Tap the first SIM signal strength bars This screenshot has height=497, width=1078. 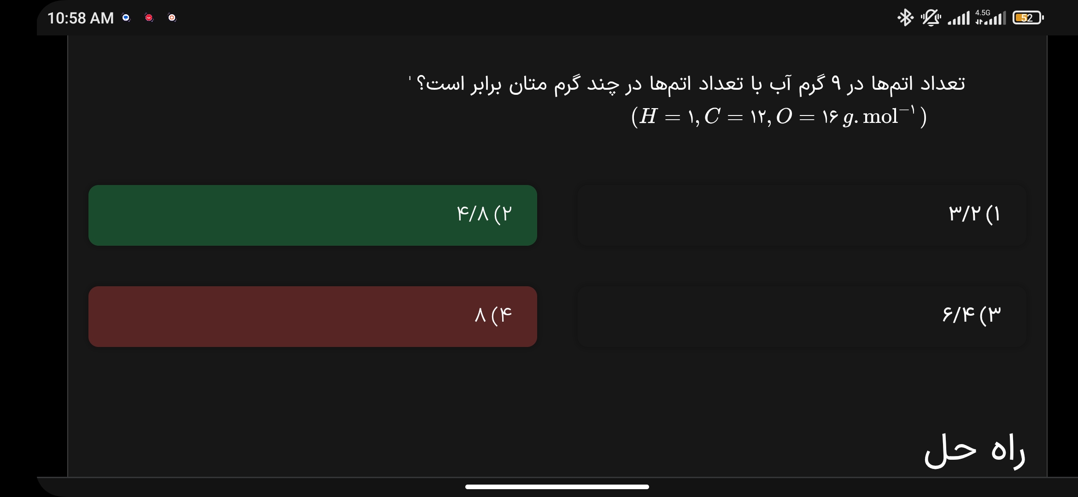tap(959, 19)
